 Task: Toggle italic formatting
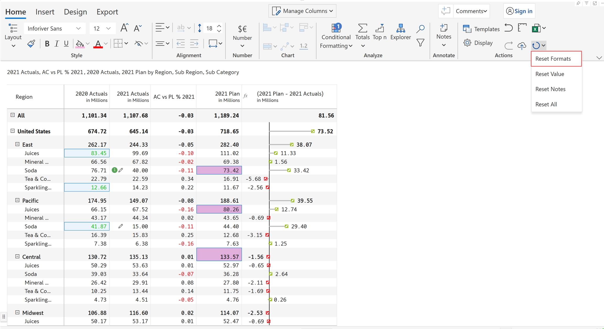[57, 43]
